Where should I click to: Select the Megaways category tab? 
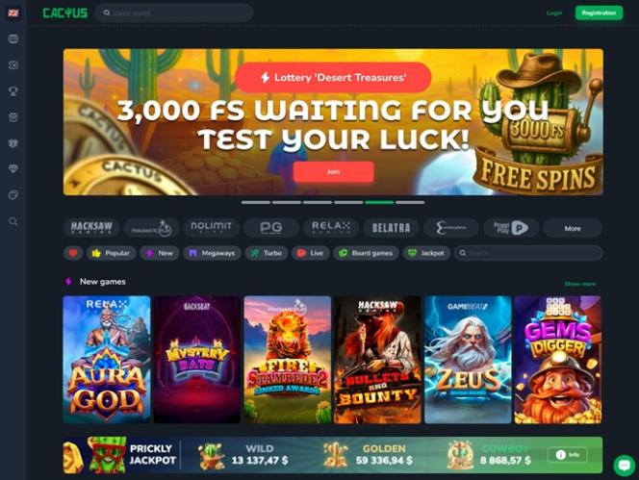tap(212, 253)
